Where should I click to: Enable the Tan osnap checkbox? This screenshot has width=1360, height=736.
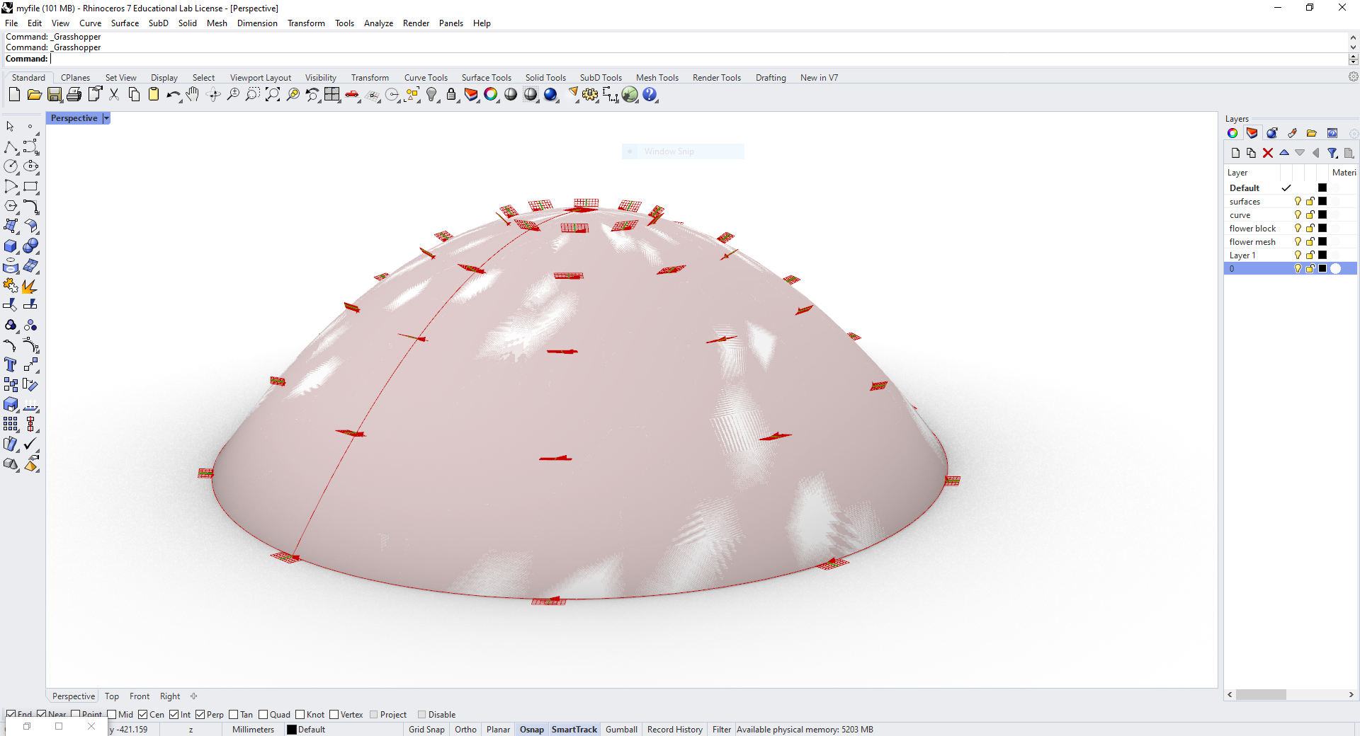click(234, 715)
